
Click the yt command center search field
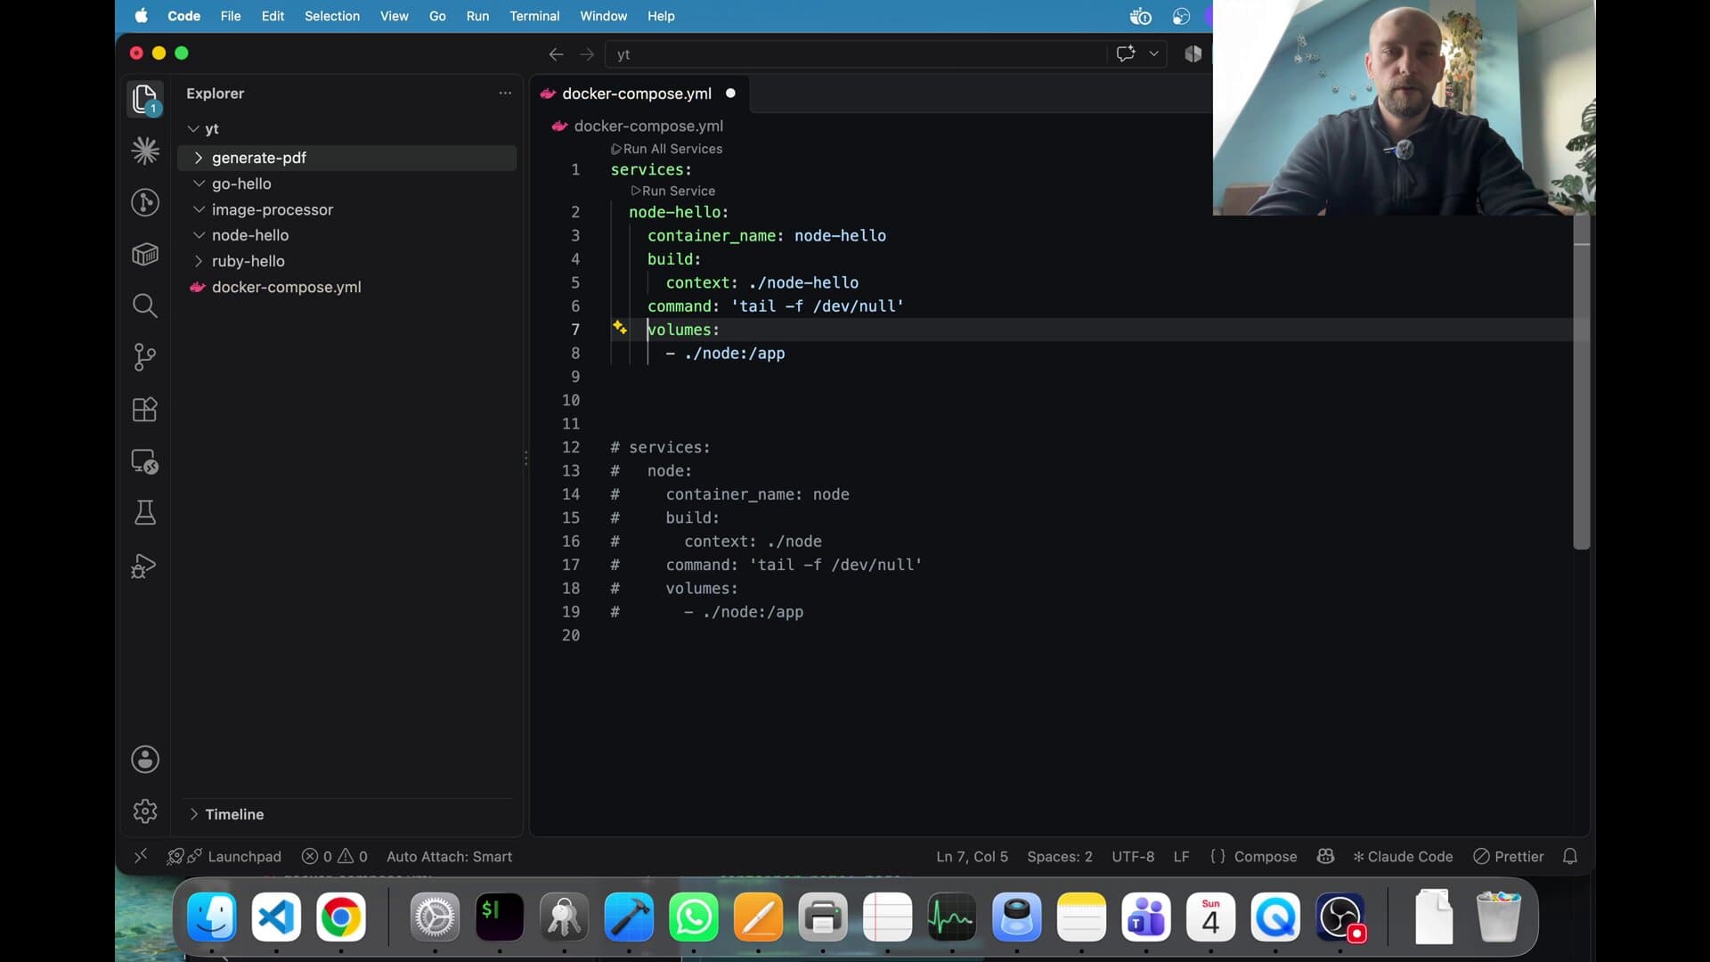tap(855, 54)
